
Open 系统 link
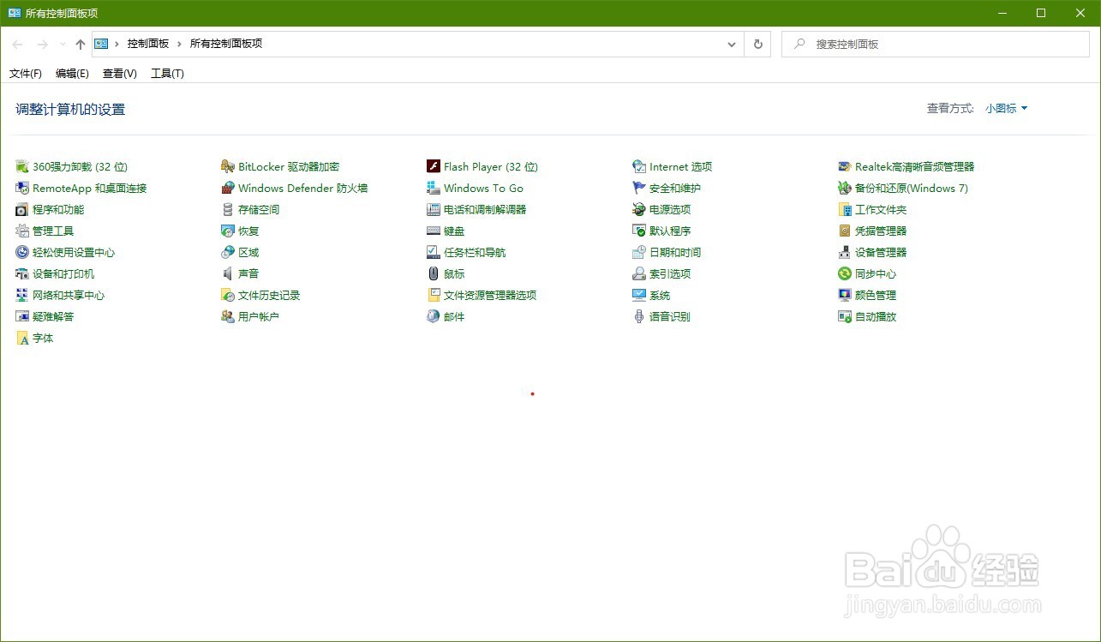tap(660, 295)
